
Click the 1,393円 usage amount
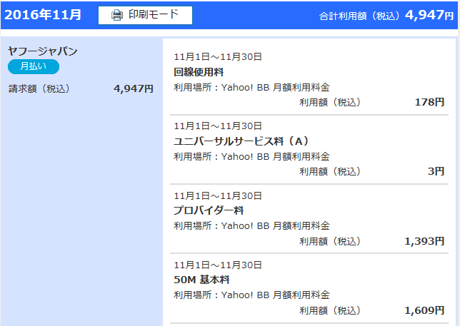[424, 241]
